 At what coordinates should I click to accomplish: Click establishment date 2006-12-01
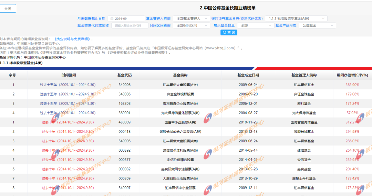tap(248, 104)
